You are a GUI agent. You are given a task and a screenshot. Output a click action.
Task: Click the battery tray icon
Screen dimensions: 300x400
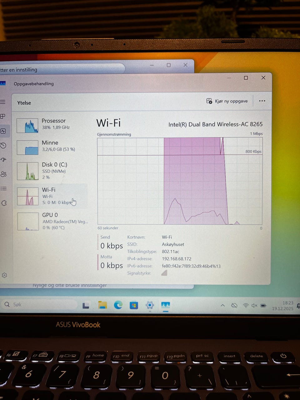(263, 305)
